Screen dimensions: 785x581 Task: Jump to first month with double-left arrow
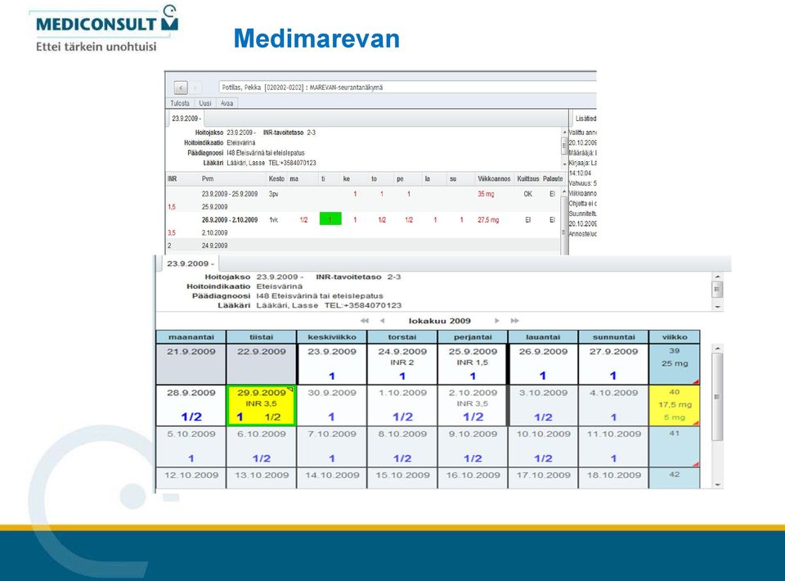click(365, 321)
